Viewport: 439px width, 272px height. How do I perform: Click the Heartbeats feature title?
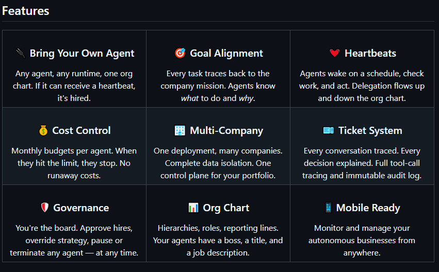370,54
